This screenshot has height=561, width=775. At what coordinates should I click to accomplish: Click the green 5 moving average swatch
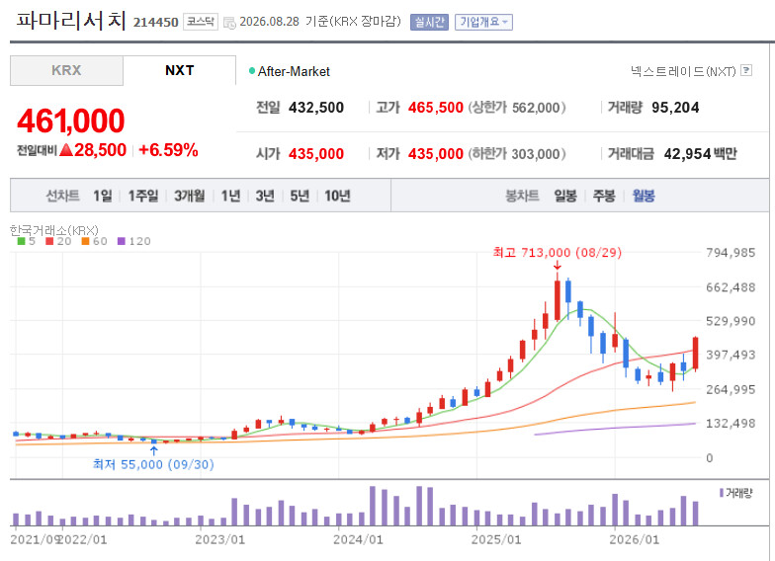pos(22,241)
